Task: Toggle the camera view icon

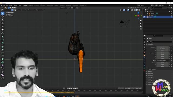Action: pyautogui.click(x=141, y=26)
